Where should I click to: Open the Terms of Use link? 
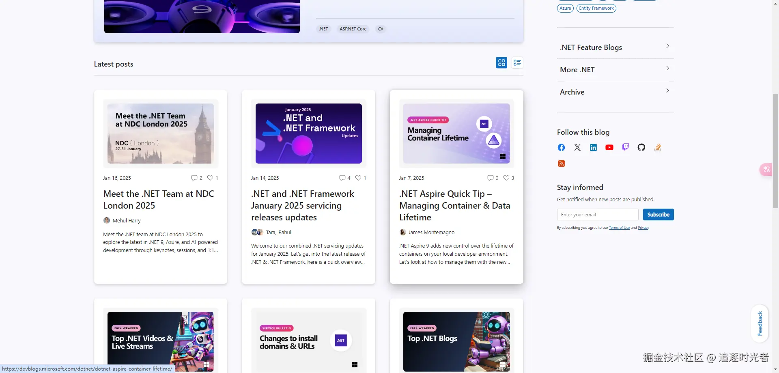coord(619,228)
